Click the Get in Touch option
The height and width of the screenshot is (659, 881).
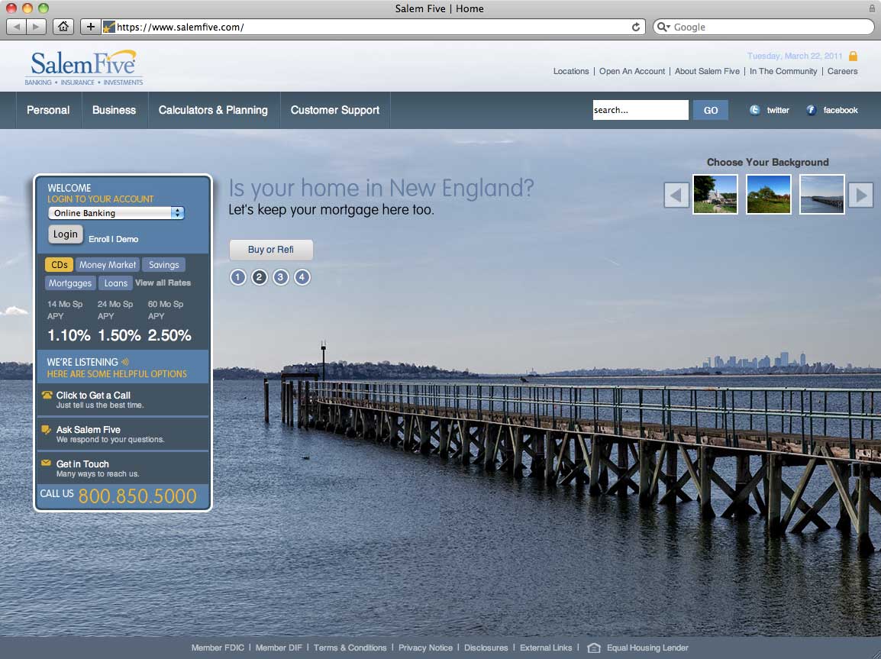[122, 468]
